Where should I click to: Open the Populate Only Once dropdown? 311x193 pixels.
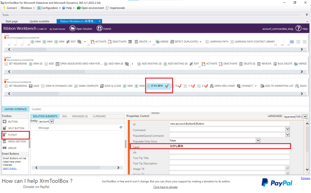coord(258,140)
